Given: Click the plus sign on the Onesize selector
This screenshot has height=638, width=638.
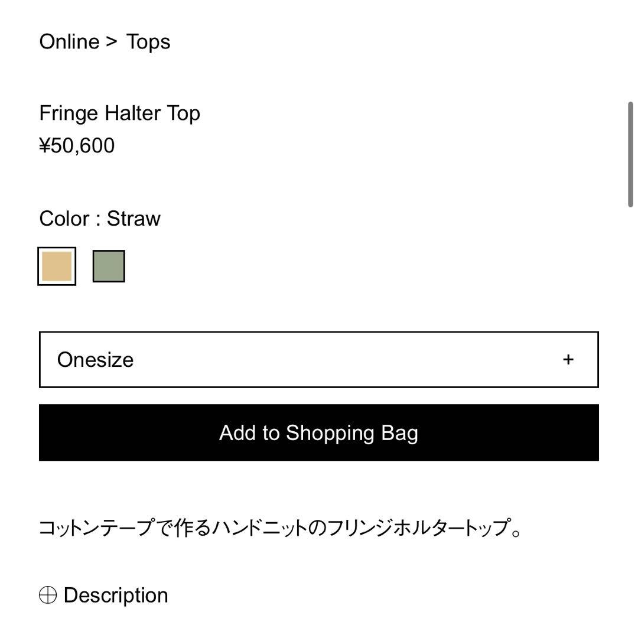Looking at the screenshot, I should point(568,359).
